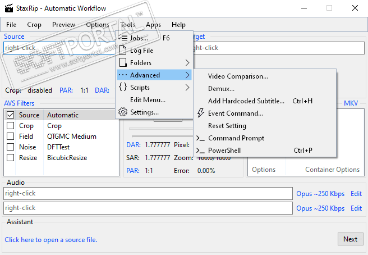Choose Demux... in the submenu
Screen dimensions: 368x255
coord(265,89)
